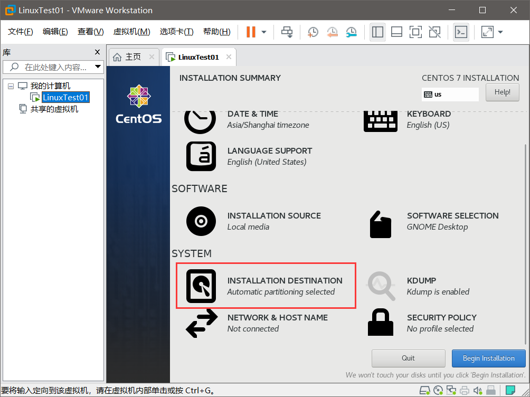
Task: Open Installation Destination hard disk icon
Action: 201,286
